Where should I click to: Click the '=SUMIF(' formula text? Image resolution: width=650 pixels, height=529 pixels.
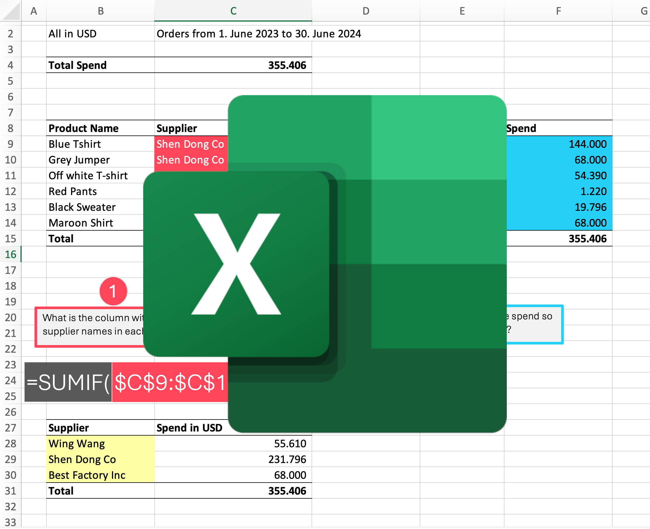point(68,382)
